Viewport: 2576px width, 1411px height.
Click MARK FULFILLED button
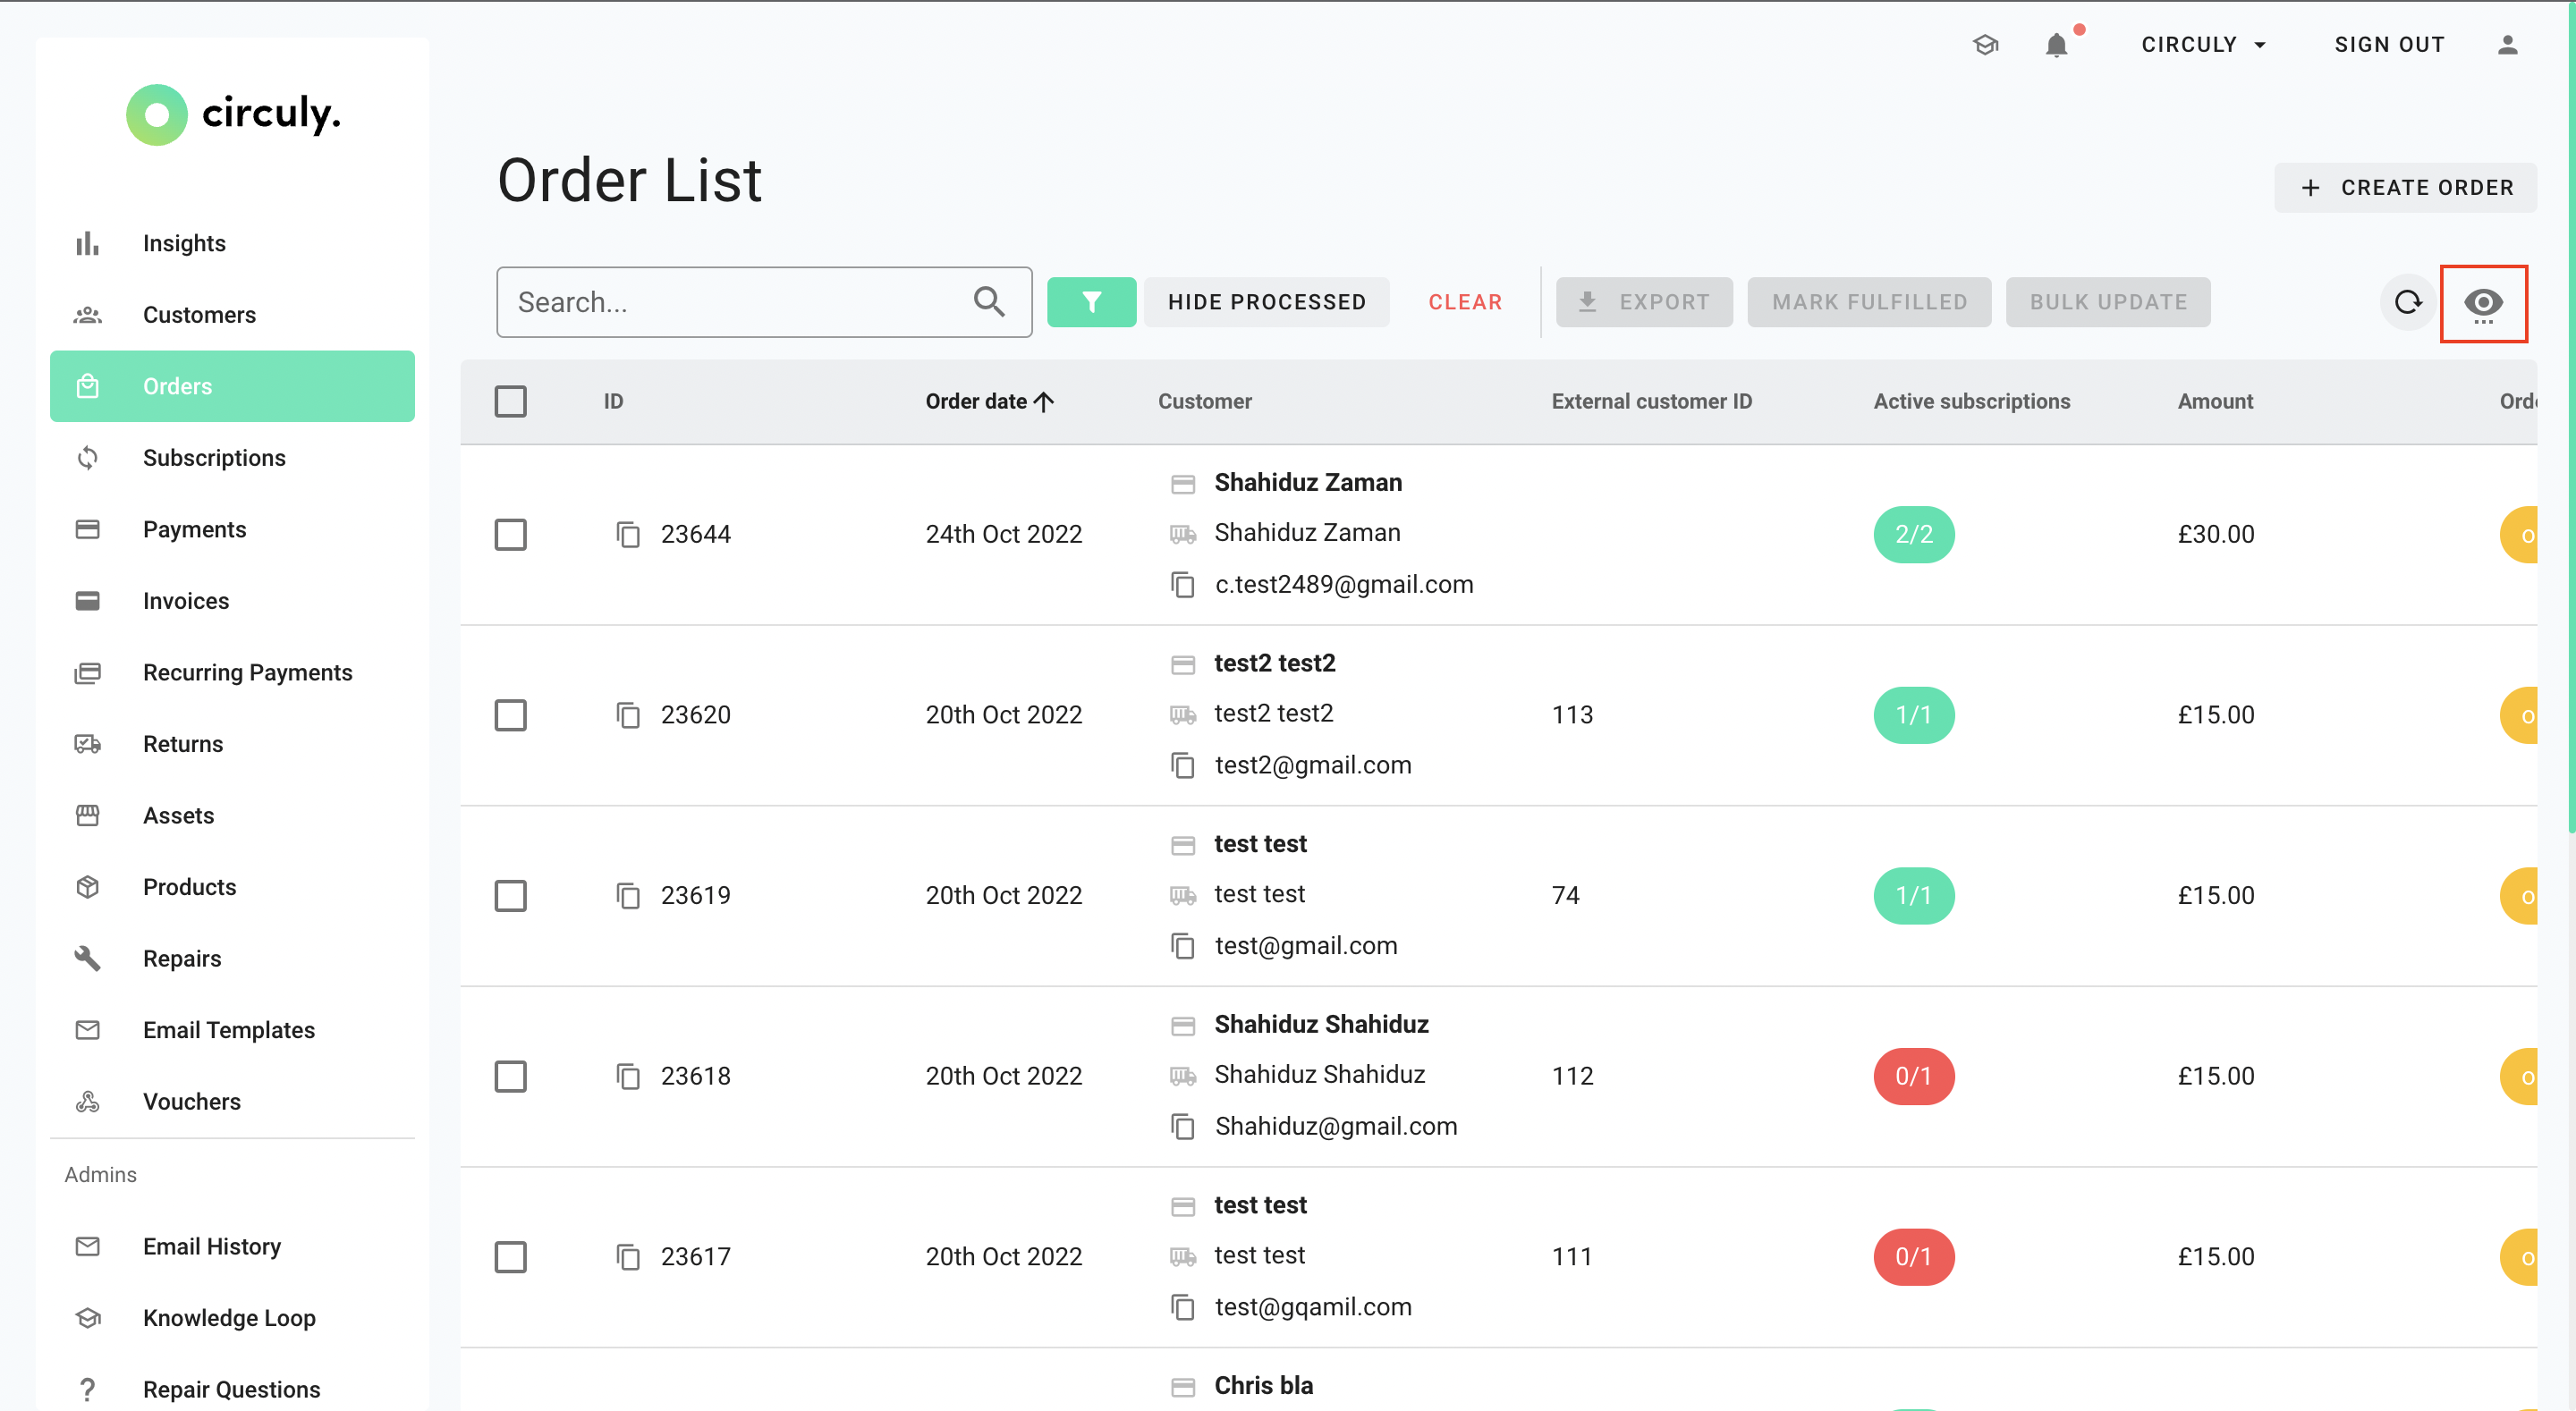pyautogui.click(x=1869, y=302)
